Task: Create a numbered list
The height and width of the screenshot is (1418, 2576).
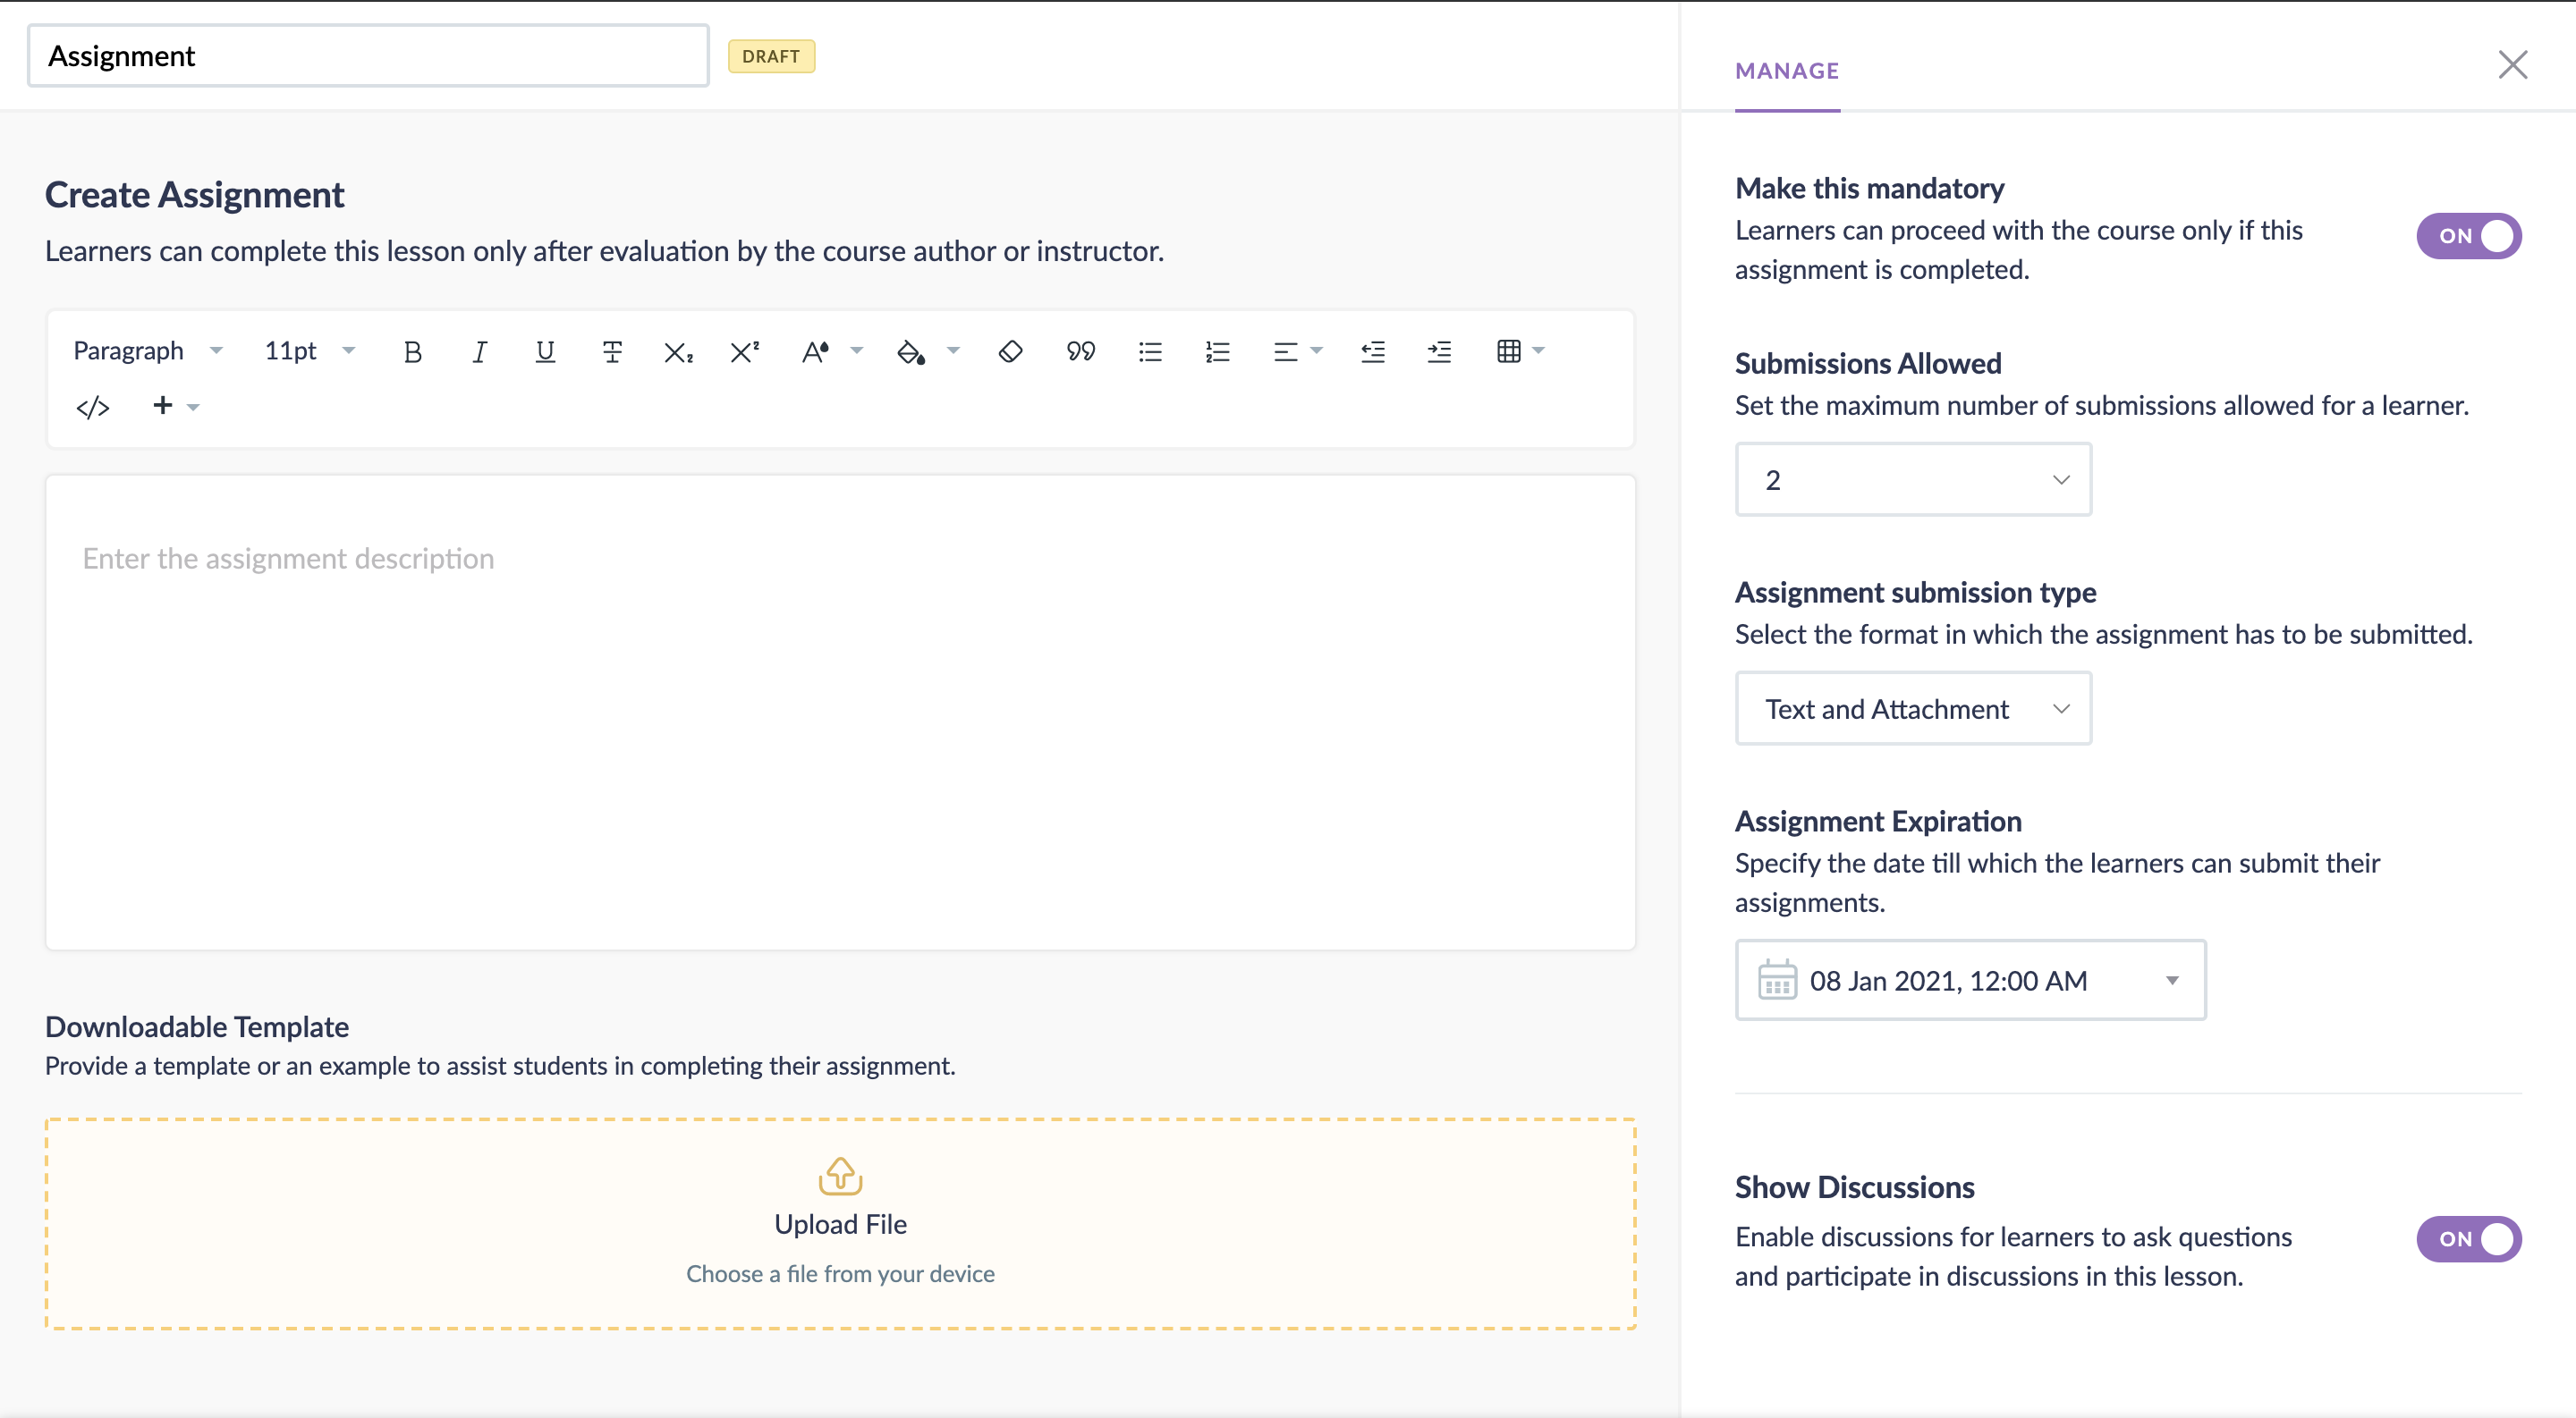Action: [1217, 351]
